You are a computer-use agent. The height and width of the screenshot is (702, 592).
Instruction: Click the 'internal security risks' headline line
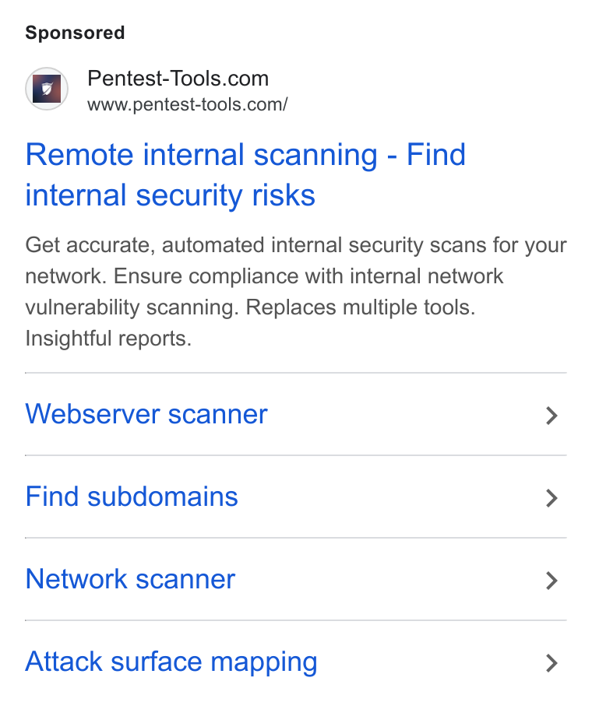(171, 195)
